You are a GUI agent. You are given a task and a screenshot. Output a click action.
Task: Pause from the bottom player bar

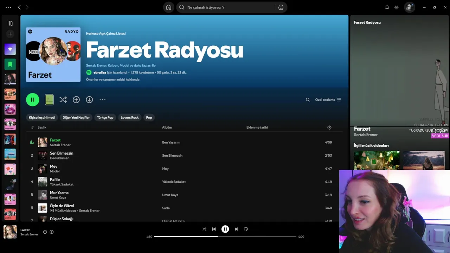point(225,229)
